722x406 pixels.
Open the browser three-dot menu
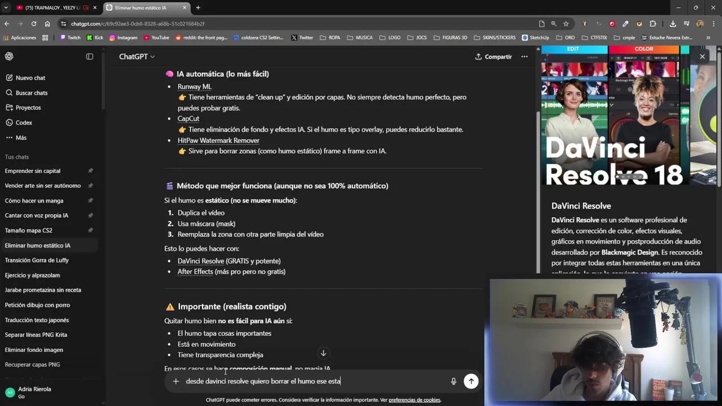coord(714,24)
